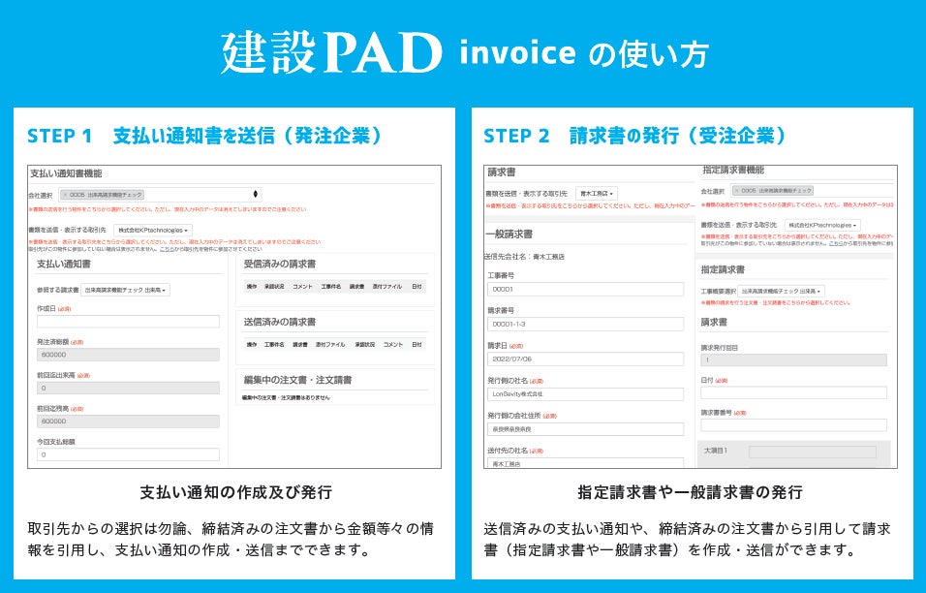
Task: Select the STEP 2 請求書の発行 title
Action: click(x=634, y=136)
